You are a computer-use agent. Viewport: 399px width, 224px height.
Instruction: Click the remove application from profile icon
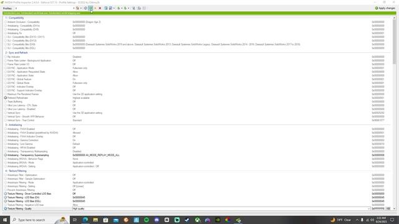tap(110, 8)
